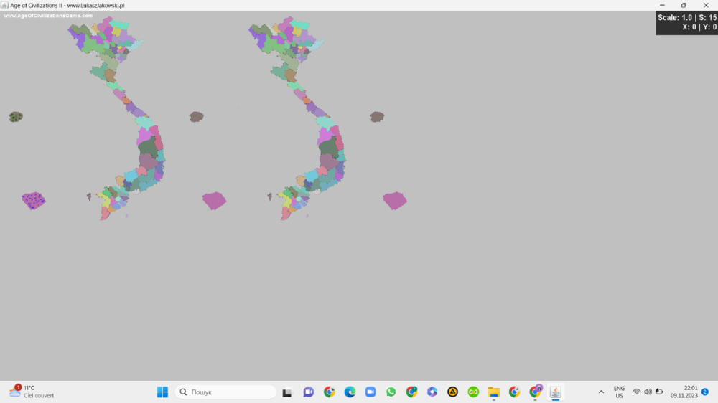Open Chrome icon next to WhatsApp

pyautogui.click(x=411, y=392)
